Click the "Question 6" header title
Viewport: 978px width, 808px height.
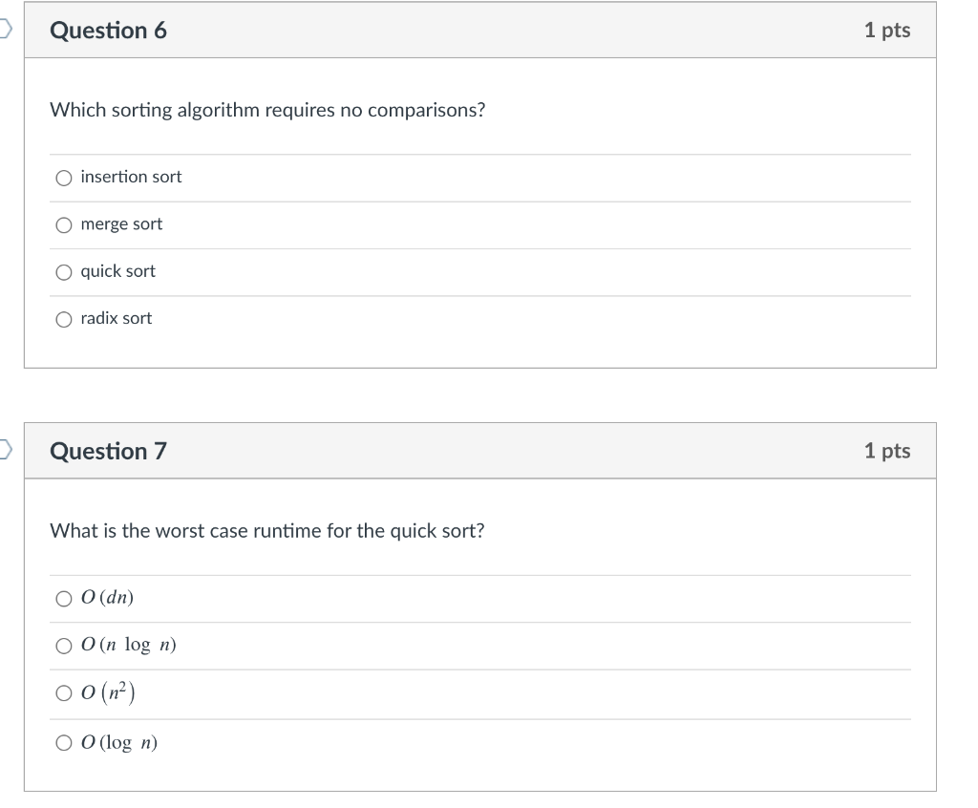[x=108, y=31]
